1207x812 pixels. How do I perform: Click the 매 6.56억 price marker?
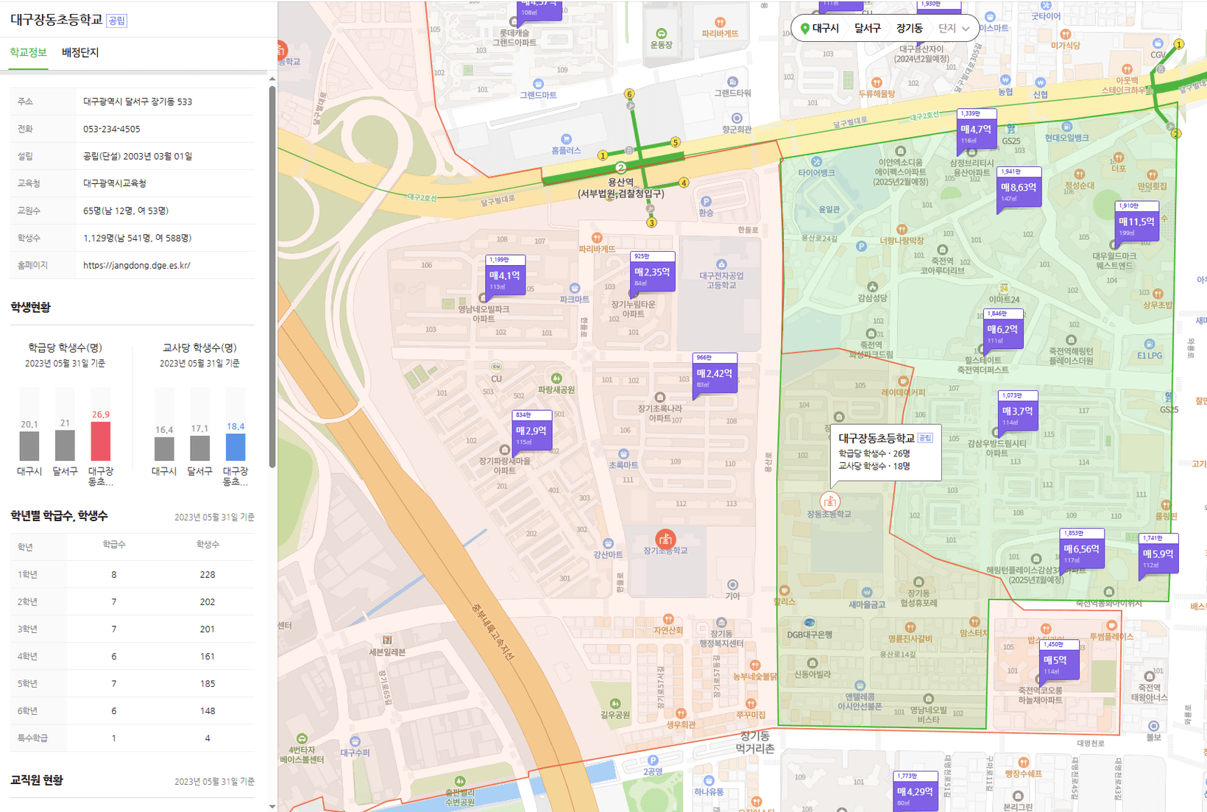tap(1081, 549)
